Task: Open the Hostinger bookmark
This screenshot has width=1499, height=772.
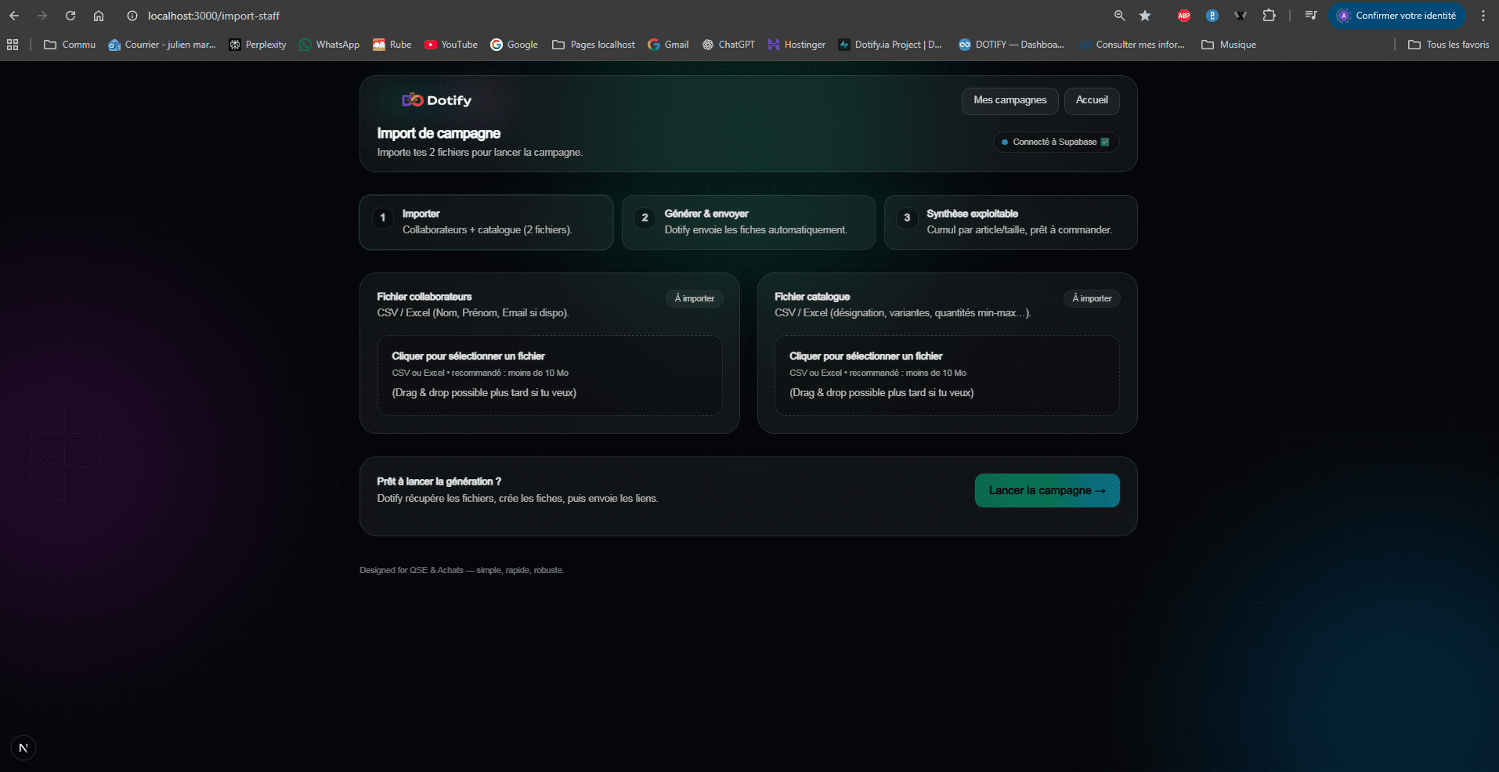Action: click(x=796, y=45)
